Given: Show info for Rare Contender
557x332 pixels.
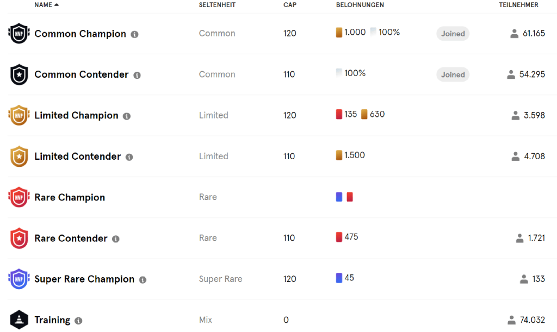Looking at the screenshot, I should (116, 239).
